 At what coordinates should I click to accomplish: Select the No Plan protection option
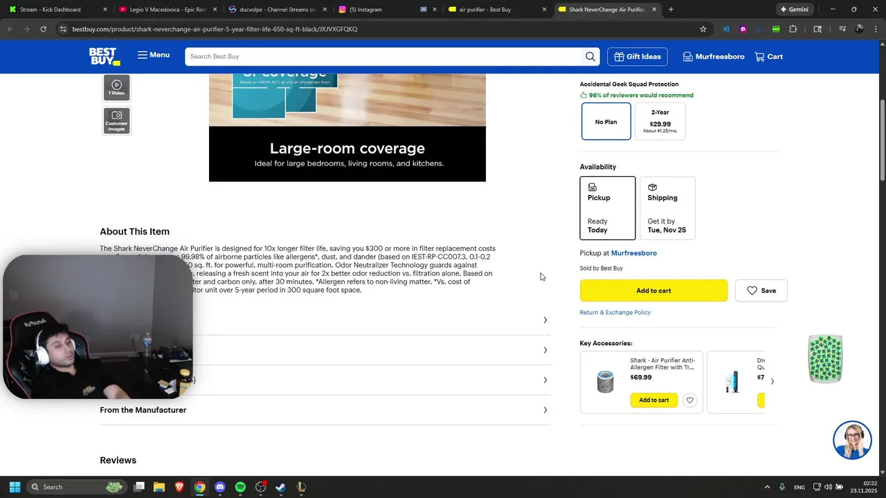tap(606, 122)
